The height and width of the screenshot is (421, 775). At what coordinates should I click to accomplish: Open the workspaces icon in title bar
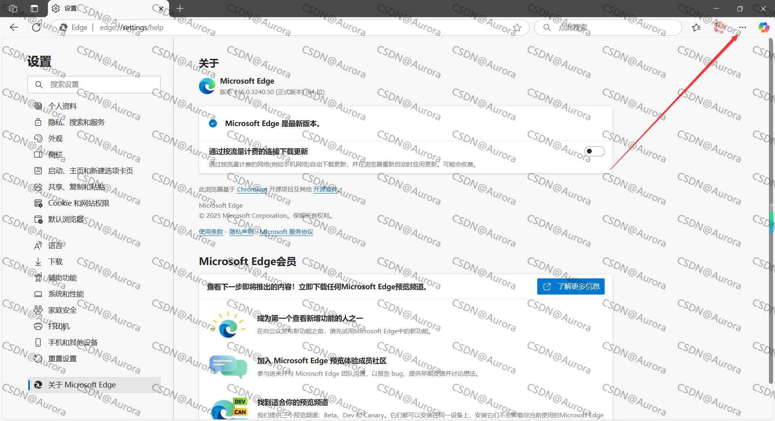click(13, 8)
